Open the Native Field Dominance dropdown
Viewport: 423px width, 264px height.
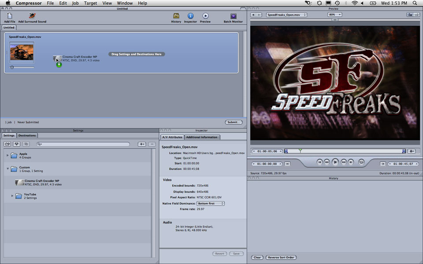211,203
